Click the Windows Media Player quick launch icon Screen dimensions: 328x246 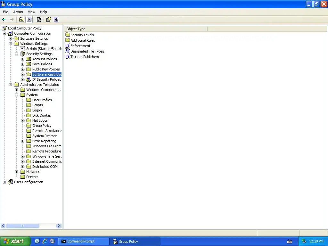[x=52, y=241]
